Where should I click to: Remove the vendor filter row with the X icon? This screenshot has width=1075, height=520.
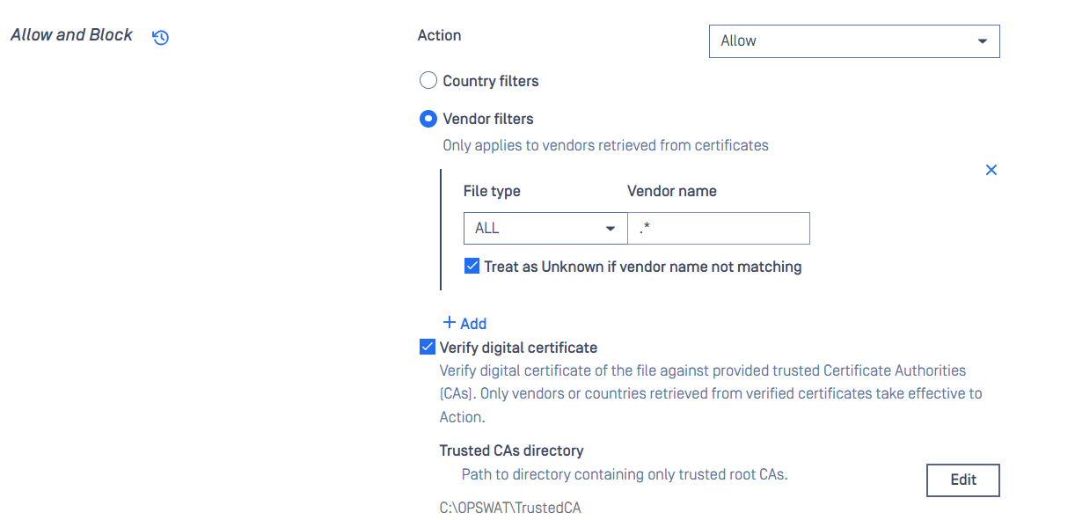(991, 170)
